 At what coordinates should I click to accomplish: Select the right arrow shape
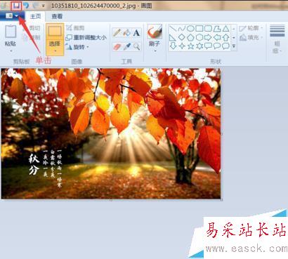(208, 37)
